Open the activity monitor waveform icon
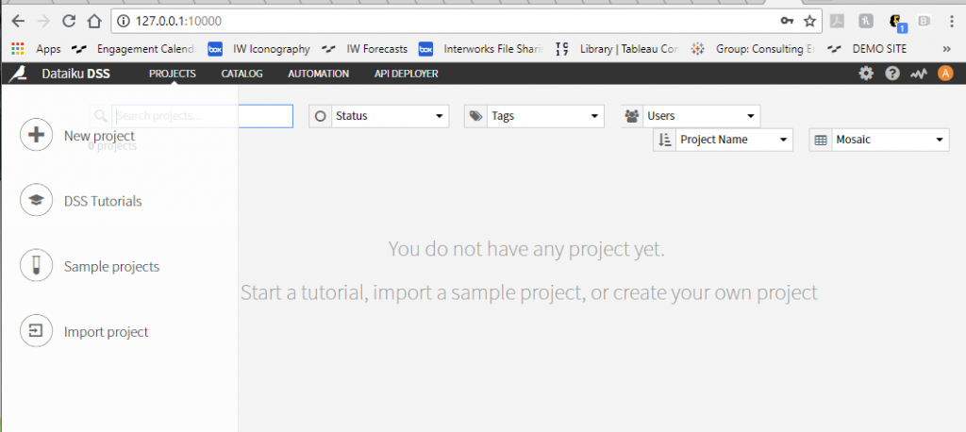This screenshot has height=432, width=966. tap(919, 74)
